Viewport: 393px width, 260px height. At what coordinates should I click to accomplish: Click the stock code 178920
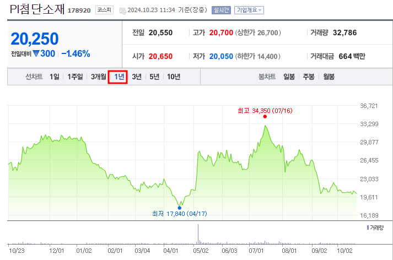point(79,10)
